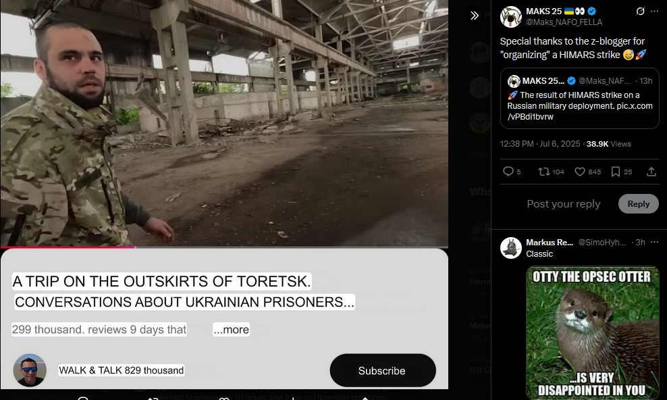Open Markus Re... profile avatar
This screenshot has width=667, height=400.
click(510, 248)
